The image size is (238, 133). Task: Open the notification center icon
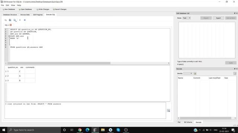pyautogui.click(x=233, y=130)
